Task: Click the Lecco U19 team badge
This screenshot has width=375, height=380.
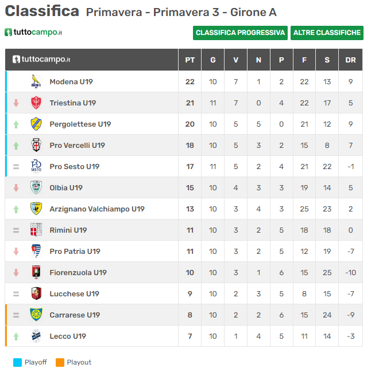Action: pyautogui.click(x=36, y=336)
